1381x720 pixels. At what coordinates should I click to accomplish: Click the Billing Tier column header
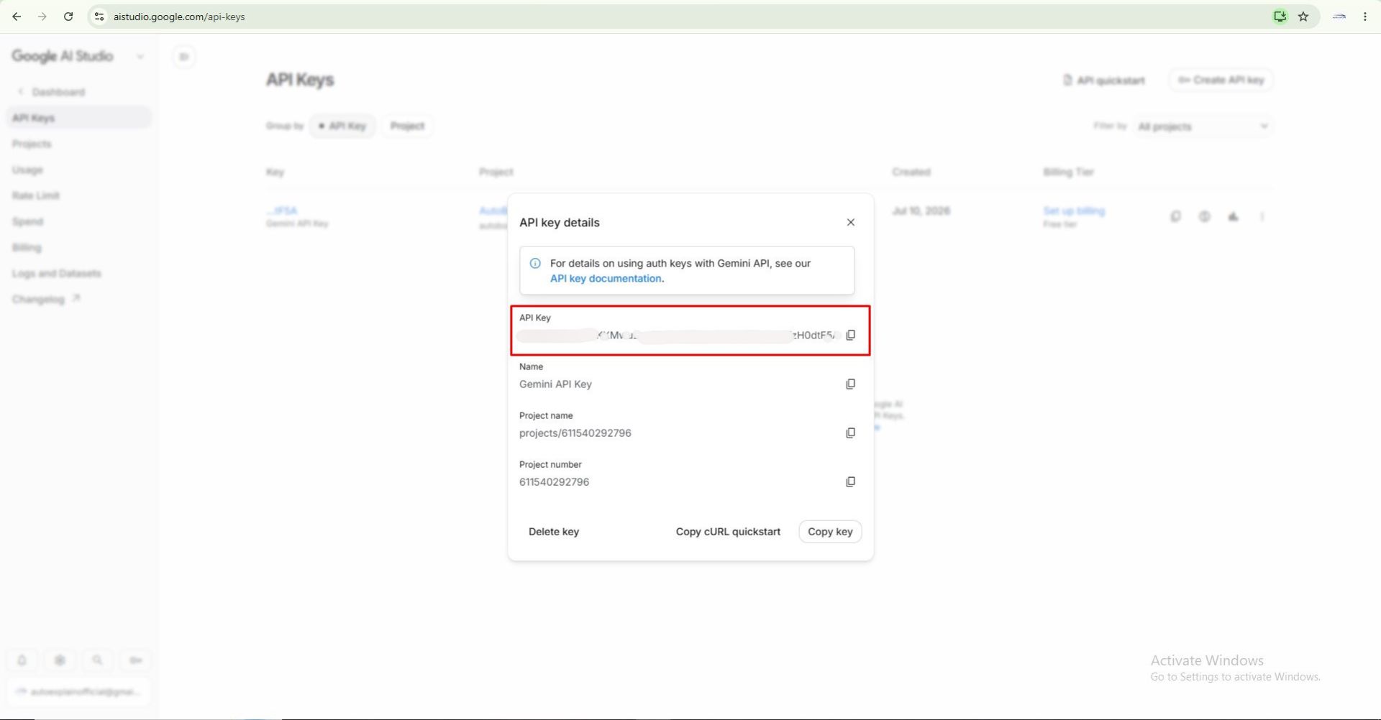coord(1068,172)
